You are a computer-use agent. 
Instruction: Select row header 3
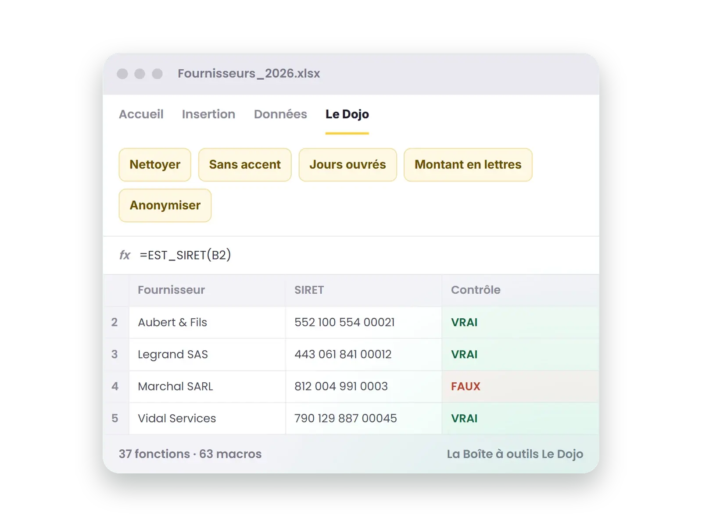(116, 354)
